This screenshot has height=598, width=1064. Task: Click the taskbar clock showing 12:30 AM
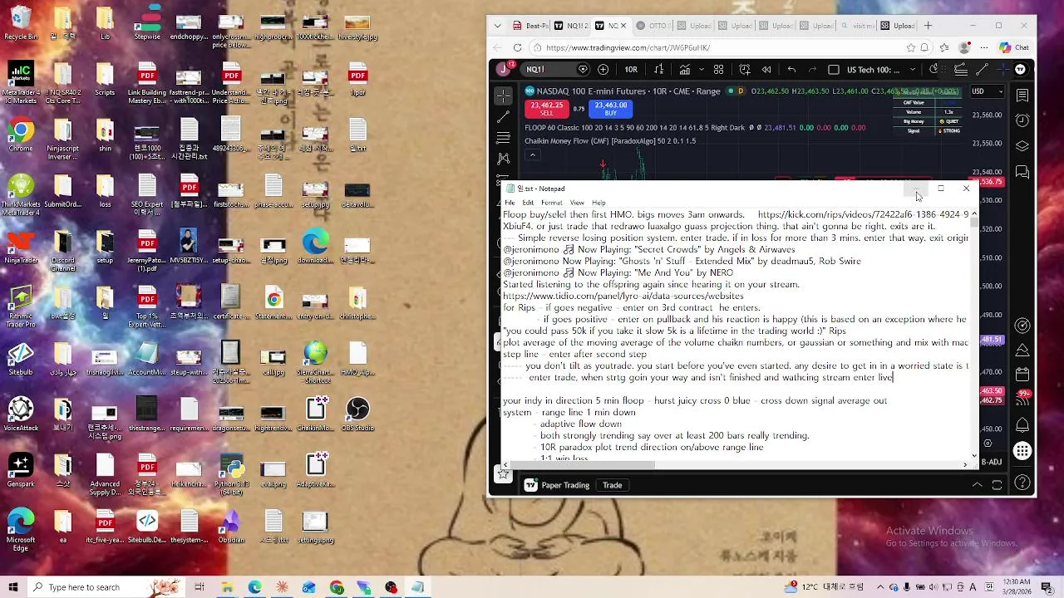1016,587
